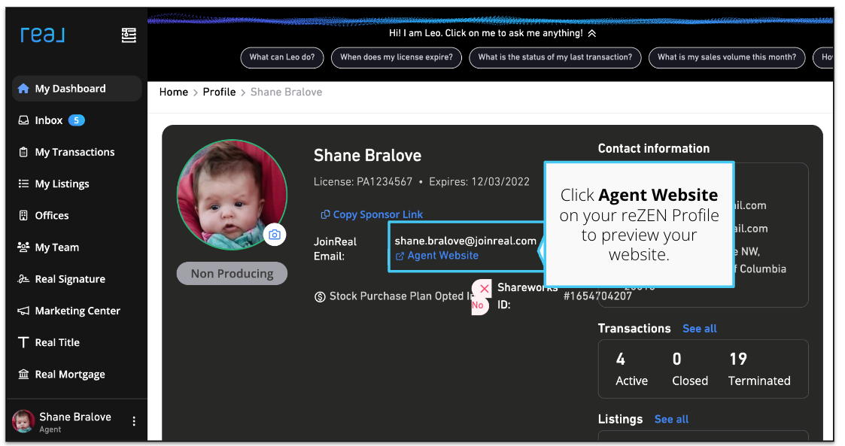845x446 pixels.
Task: Collapse the sidebar using the menu icon
Action: (129, 35)
